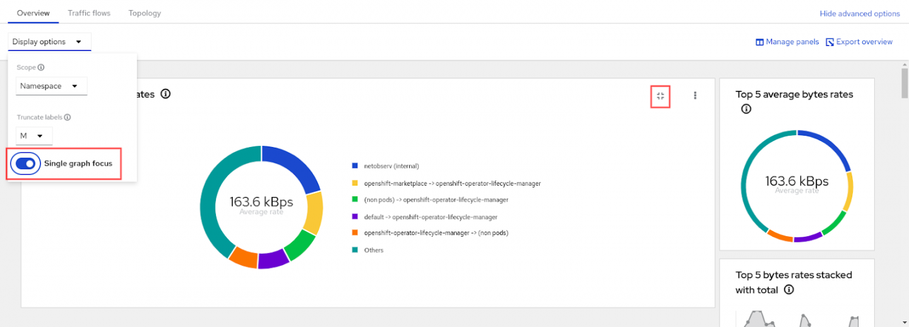Click info icon next to Scope label
Viewport: 909px width, 327px height.
[x=41, y=68]
